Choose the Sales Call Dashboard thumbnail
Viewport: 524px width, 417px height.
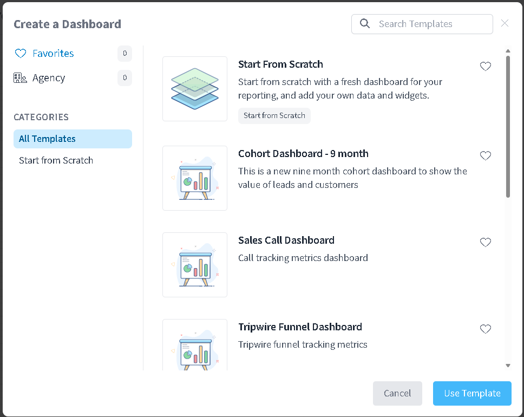coord(195,265)
